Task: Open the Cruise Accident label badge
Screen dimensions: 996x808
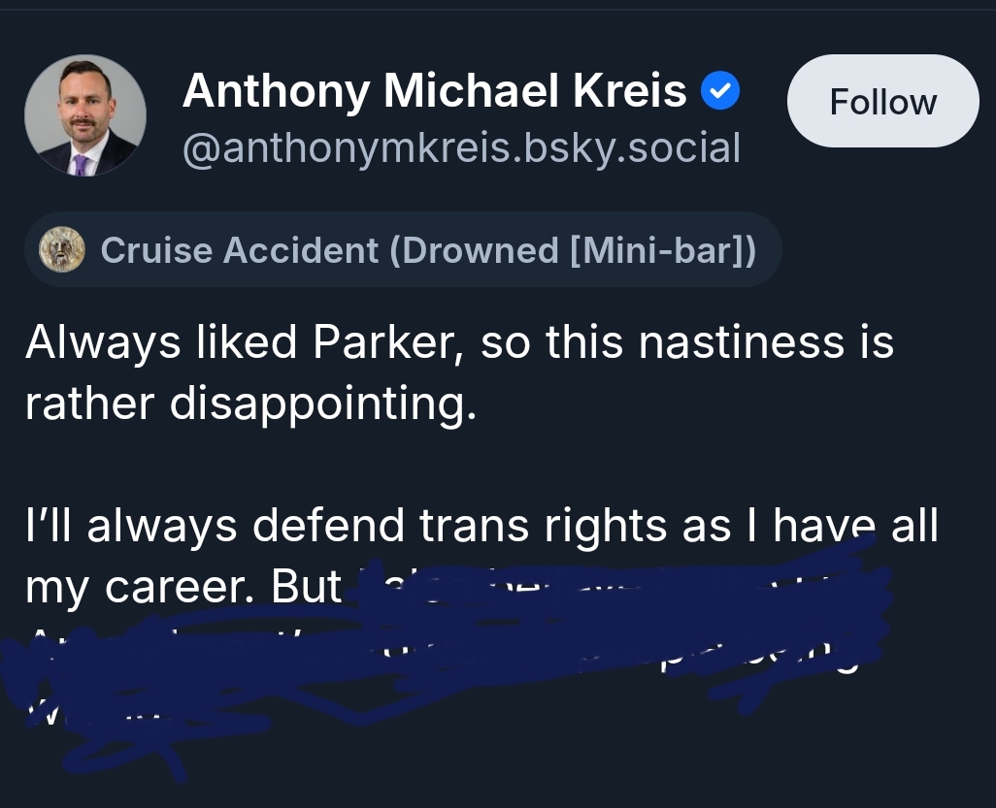Action: coord(403,250)
